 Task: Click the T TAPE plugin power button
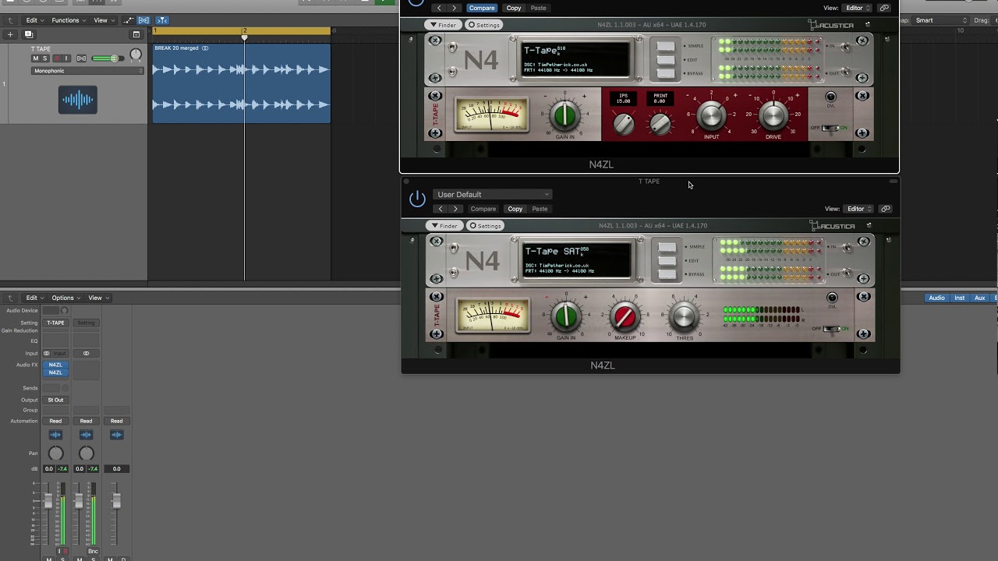pos(417,199)
